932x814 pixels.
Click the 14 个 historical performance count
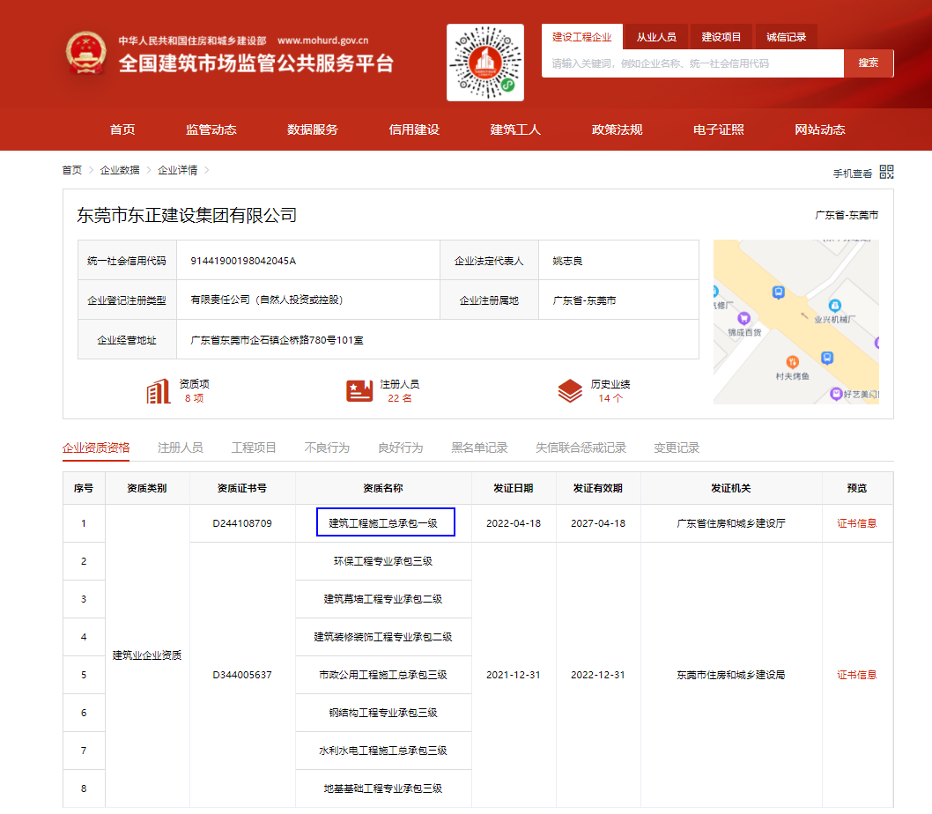tap(610, 398)
